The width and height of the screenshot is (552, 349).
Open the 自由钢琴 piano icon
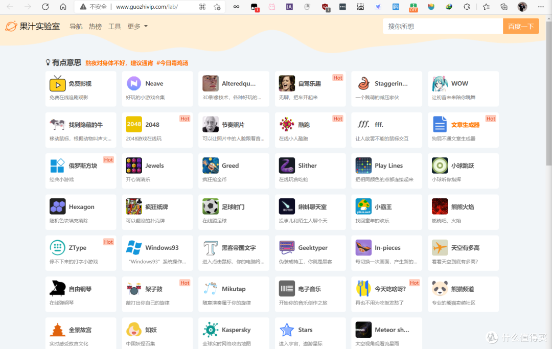[57, 289]
